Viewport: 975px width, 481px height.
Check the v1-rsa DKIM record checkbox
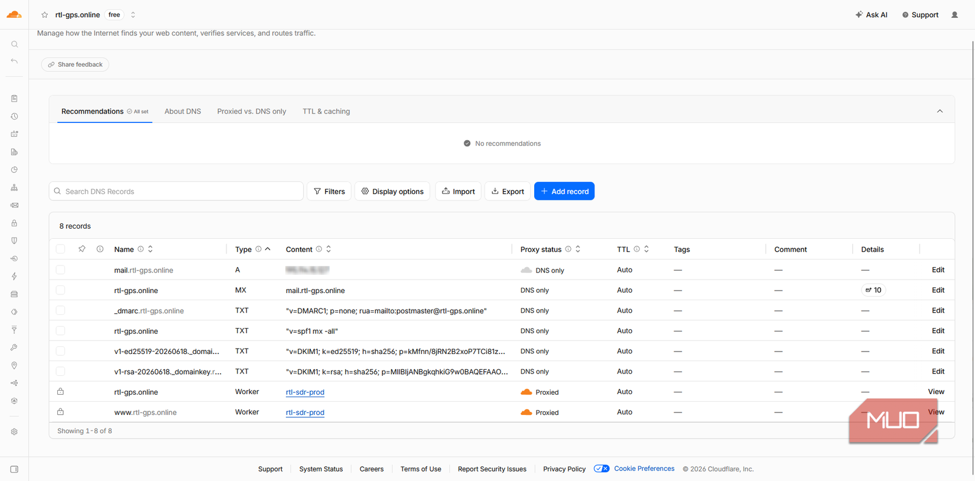[x=60, y=371]
